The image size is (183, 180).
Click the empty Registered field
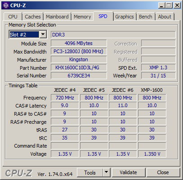(158, 51)
